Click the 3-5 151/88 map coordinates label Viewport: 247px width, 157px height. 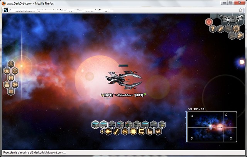coord(196,109)
